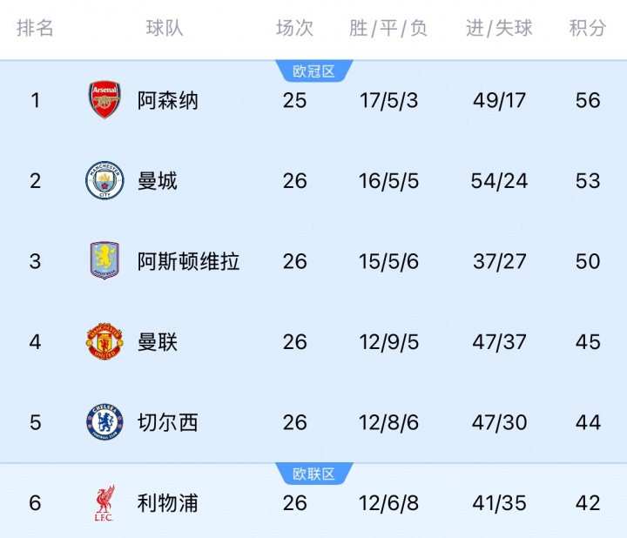The image size is (627, 538).
Task: Click the Manchester United club crest
Action: point(104,342)
